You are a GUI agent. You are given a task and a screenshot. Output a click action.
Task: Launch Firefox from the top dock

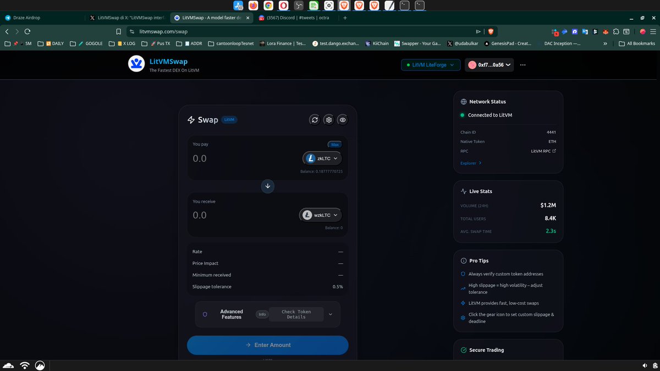pos(253,5)
